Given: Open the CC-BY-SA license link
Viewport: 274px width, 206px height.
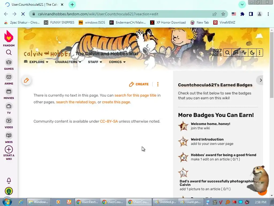Looking at the screenshot, I should 109,121.
